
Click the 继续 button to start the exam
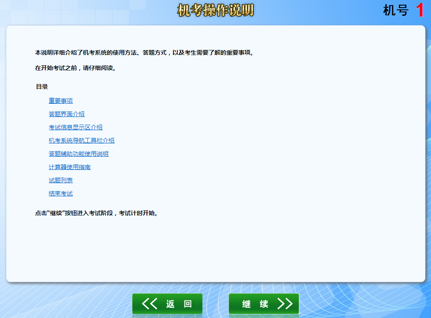(264, 303)
